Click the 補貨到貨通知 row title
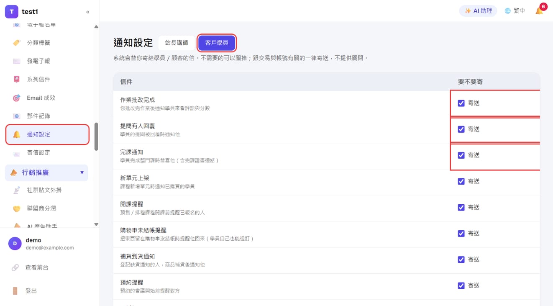Image resolution: width=553 pixels, height=306 pixels. pos(137,256)
